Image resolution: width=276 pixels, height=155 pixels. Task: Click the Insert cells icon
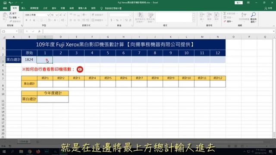[202, 15]
